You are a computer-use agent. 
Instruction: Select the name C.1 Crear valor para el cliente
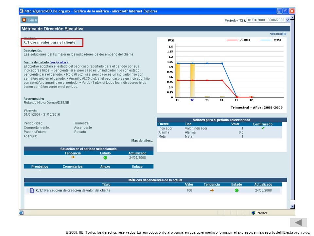[49, 42]
